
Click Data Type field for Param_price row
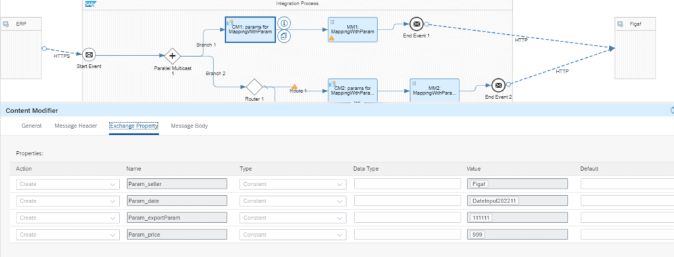pyautogui.click(x=407, y=235)
